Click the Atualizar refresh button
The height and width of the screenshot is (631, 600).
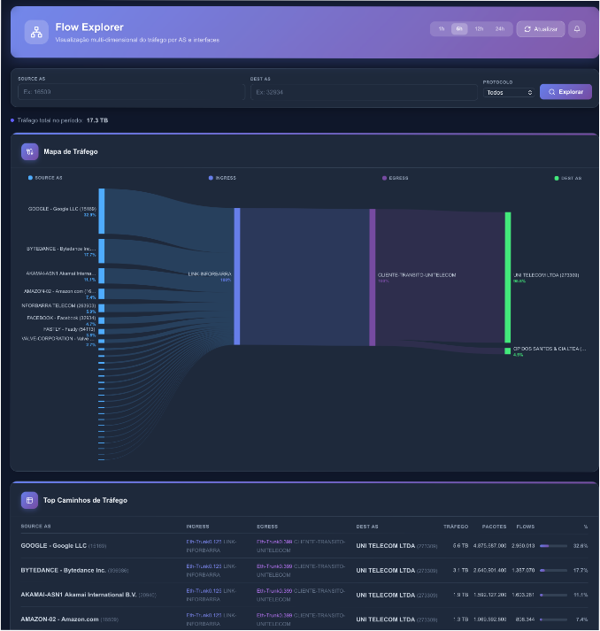541,29
